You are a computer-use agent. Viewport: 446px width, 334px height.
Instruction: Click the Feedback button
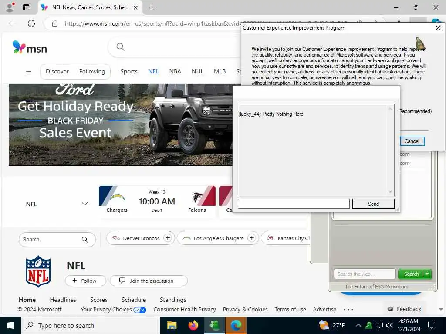[404, 309]
